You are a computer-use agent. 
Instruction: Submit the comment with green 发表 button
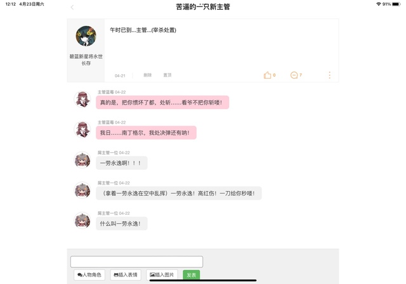coord(192,274)
